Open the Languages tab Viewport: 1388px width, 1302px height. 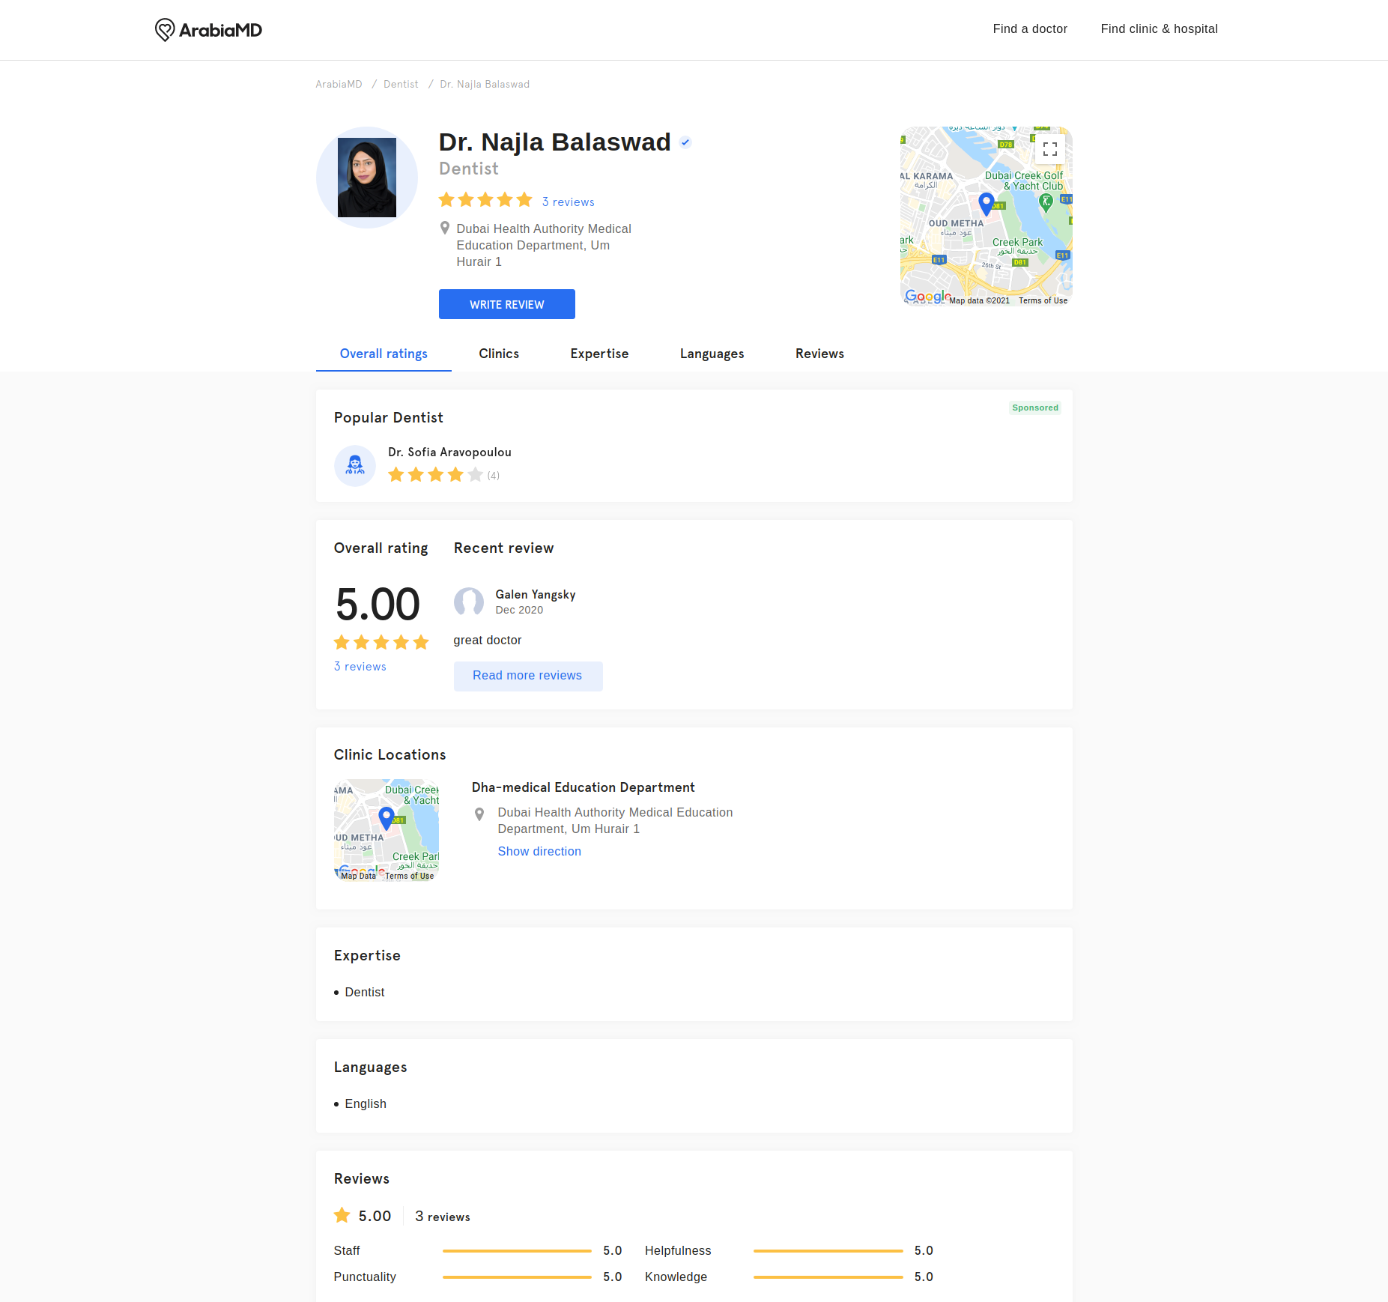tap(712, 354)
